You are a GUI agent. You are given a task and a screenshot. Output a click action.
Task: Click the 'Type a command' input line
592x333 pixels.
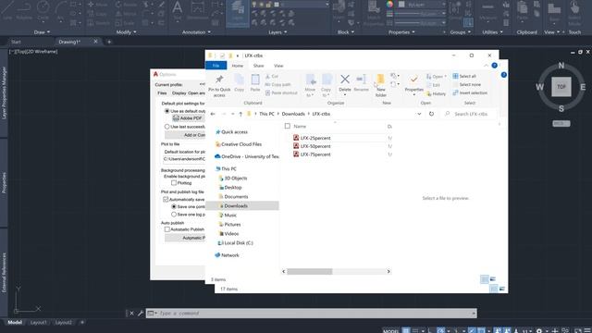click(x=312, y=313)
